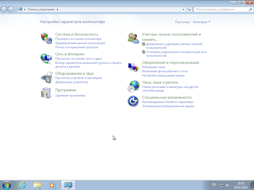Expand the arrow before 'Панель управления' breadcrumb

pyautogui.click(x=25, y=10)
